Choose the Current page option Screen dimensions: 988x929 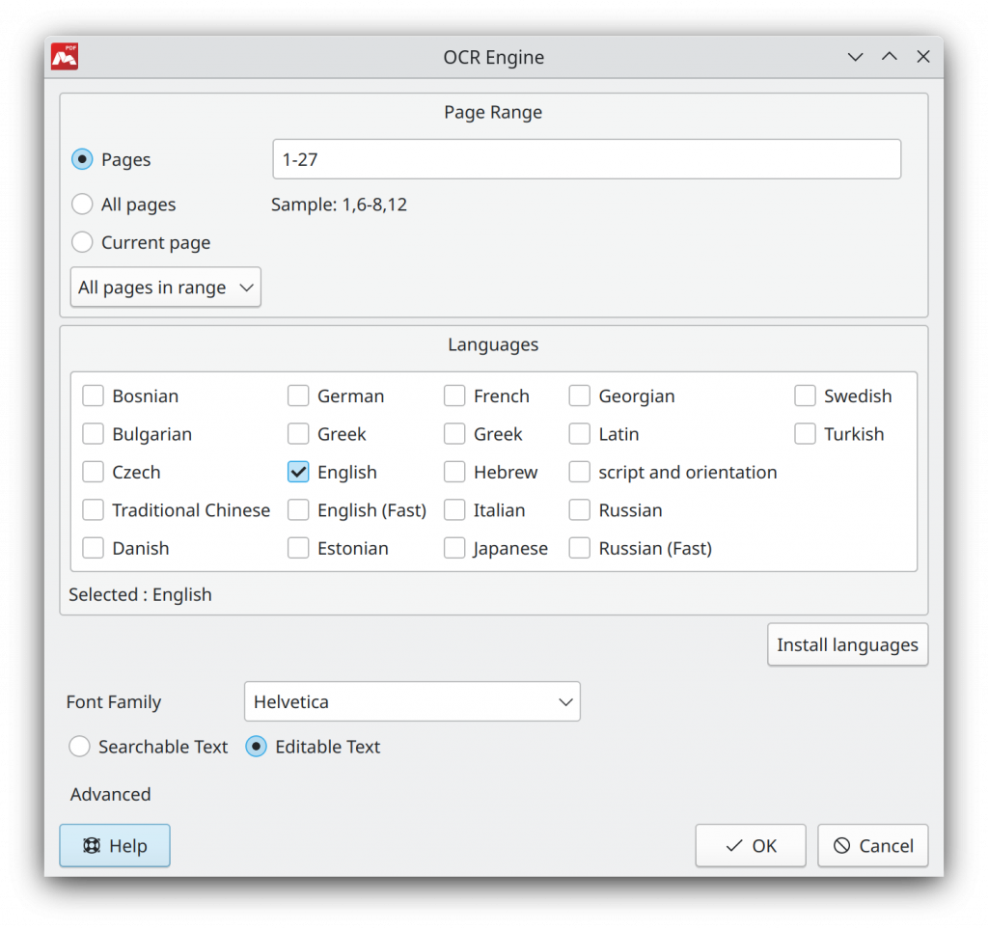pos(82,242)
